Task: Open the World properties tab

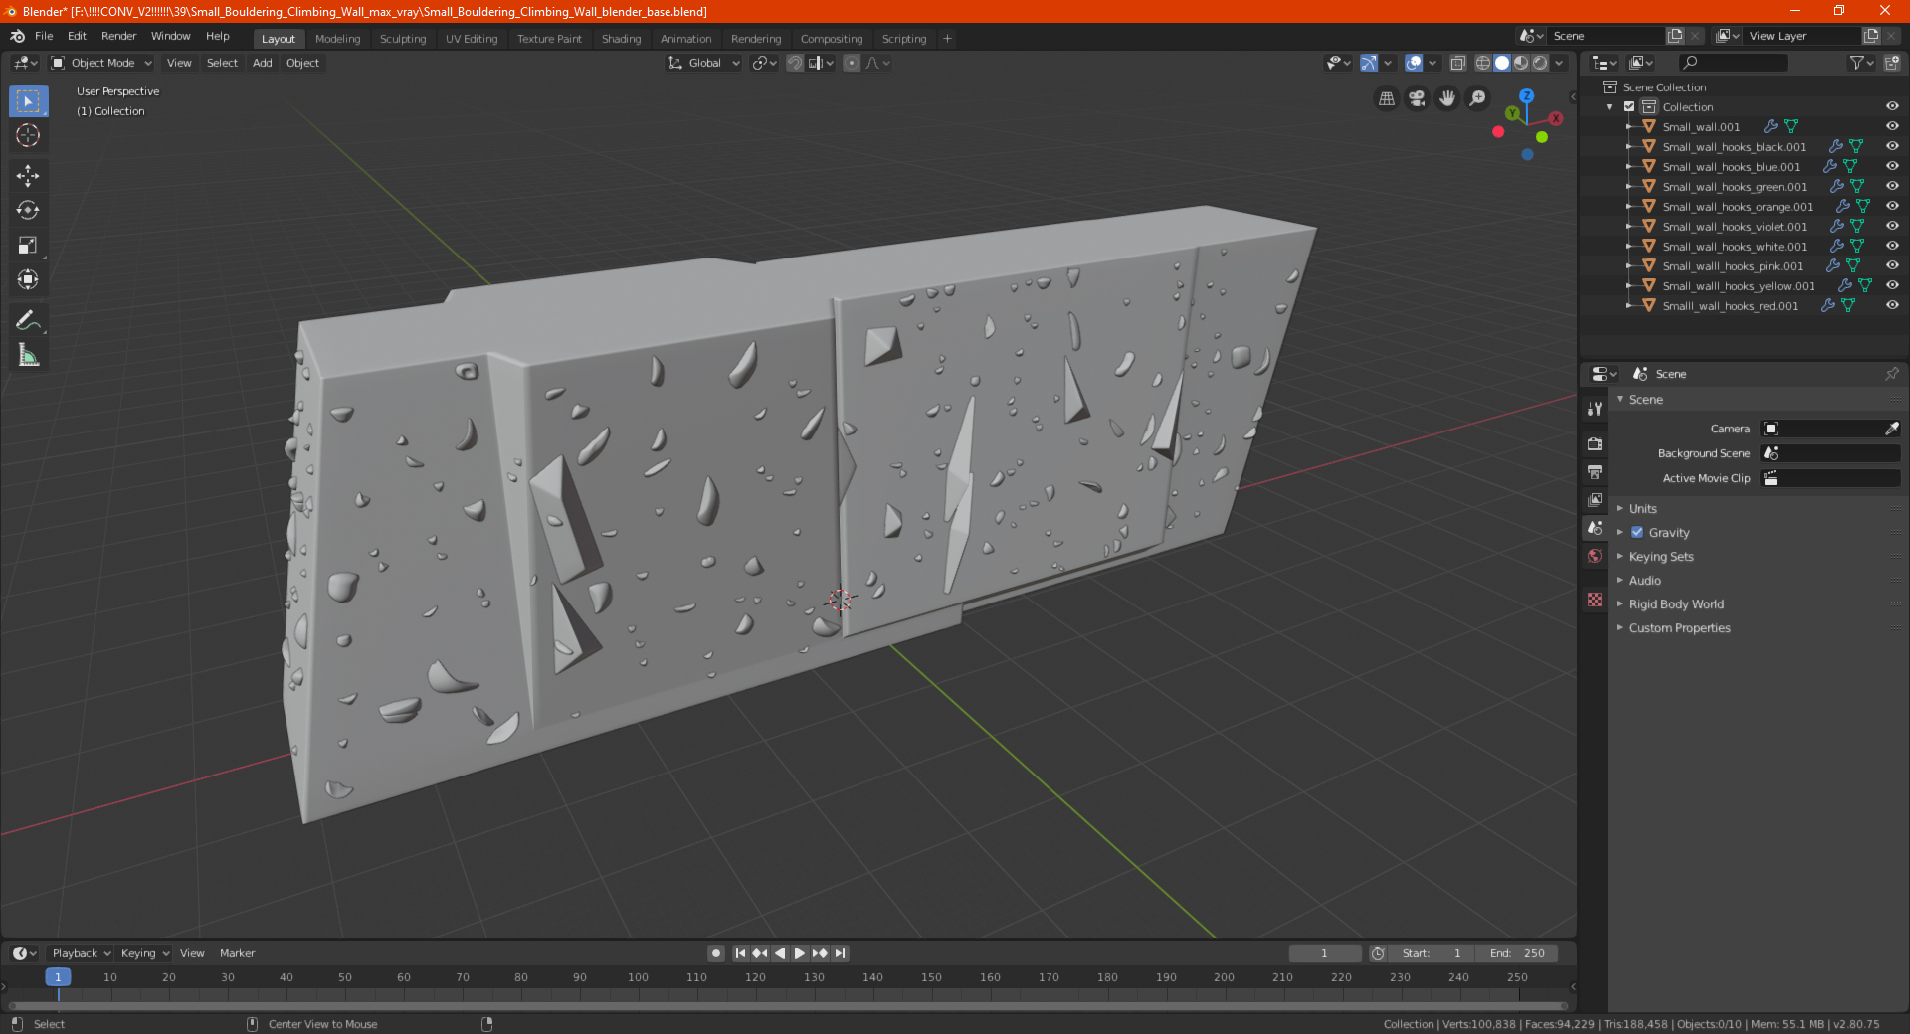Action: 1595,556
